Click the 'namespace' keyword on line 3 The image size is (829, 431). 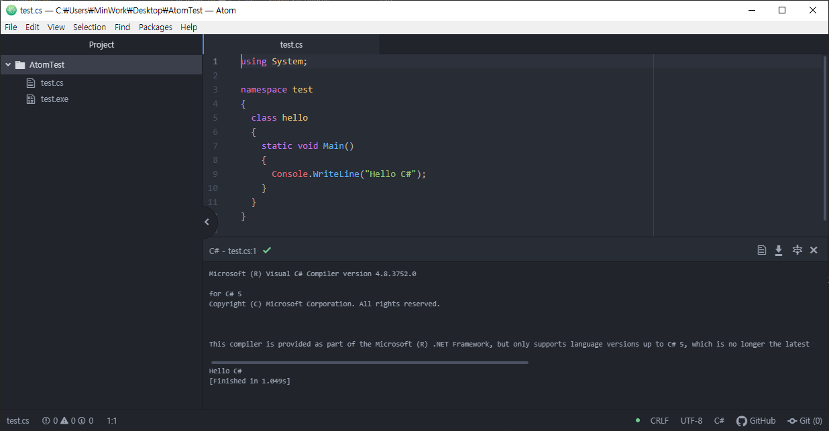click(264, 90)
